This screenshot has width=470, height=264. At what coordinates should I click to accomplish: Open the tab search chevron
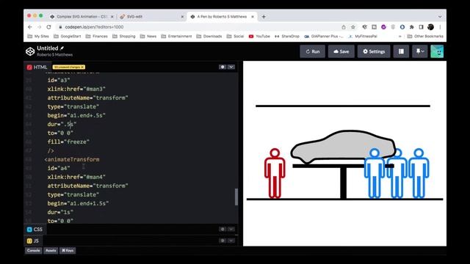[x=440, y=17]
